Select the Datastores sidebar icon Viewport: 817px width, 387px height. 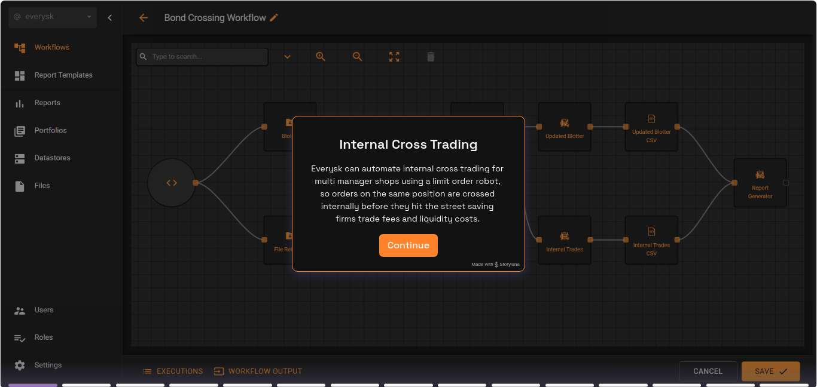pyautogui.click(x=20, y=158)
